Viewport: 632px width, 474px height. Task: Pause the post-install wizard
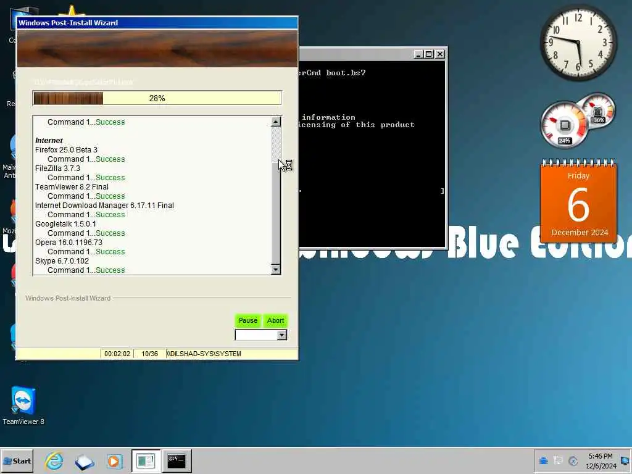(247, 320)
